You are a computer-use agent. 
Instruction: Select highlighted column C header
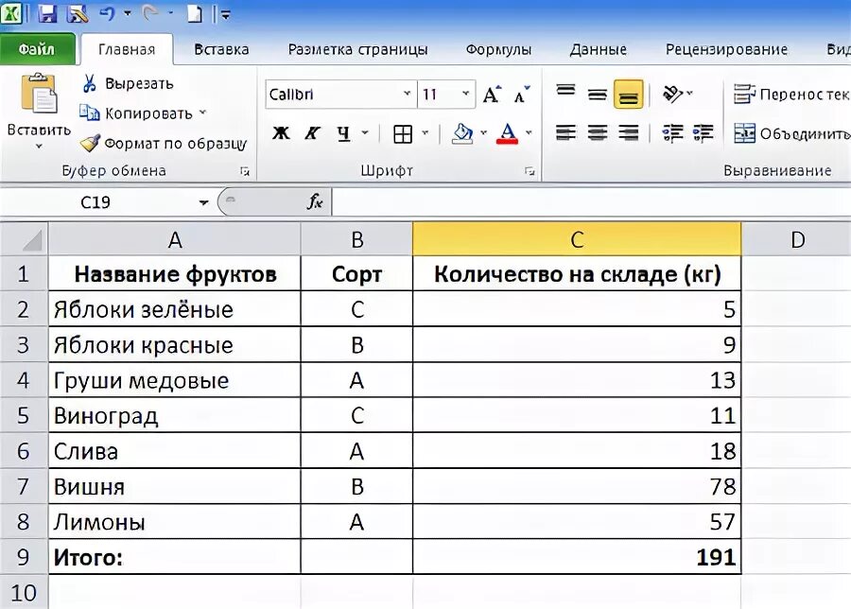point(577,239)
